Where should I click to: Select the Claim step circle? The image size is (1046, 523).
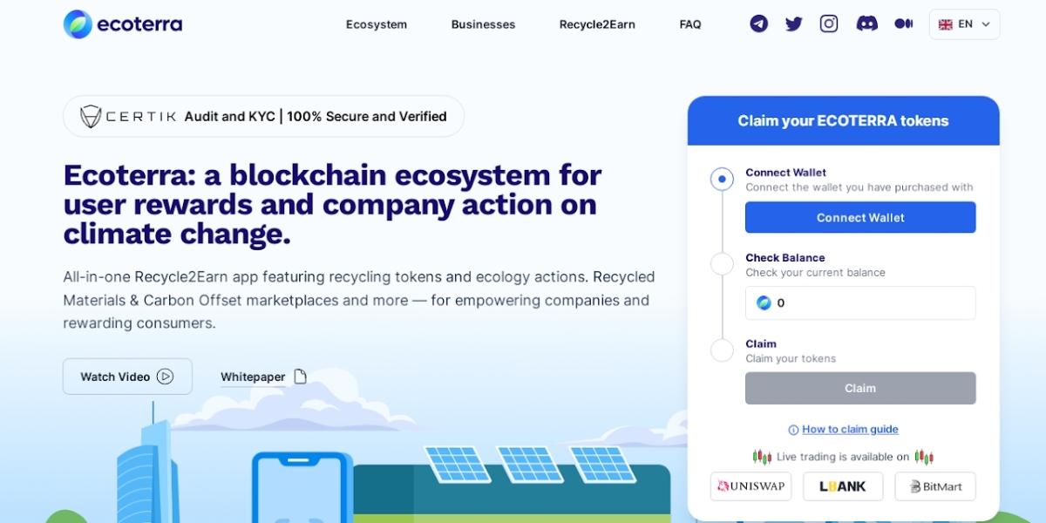tap(722, 350)
